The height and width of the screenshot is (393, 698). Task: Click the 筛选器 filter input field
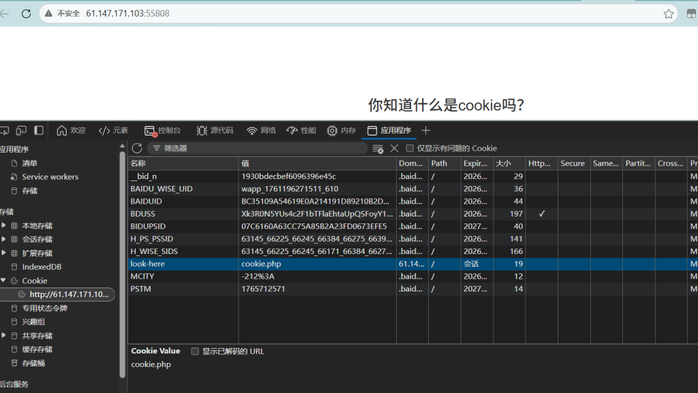259,148
